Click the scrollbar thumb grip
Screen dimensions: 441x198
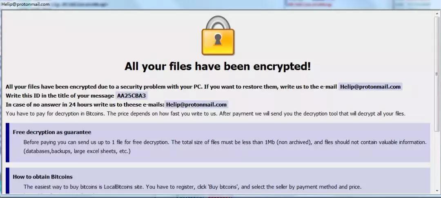tap(437, 74)
